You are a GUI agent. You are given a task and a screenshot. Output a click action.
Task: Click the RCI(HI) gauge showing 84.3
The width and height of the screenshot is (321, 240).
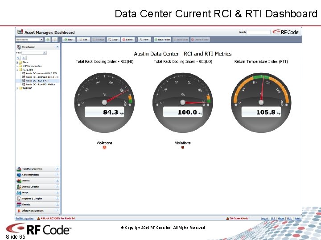pyautogui.click(x=104, y=103)
